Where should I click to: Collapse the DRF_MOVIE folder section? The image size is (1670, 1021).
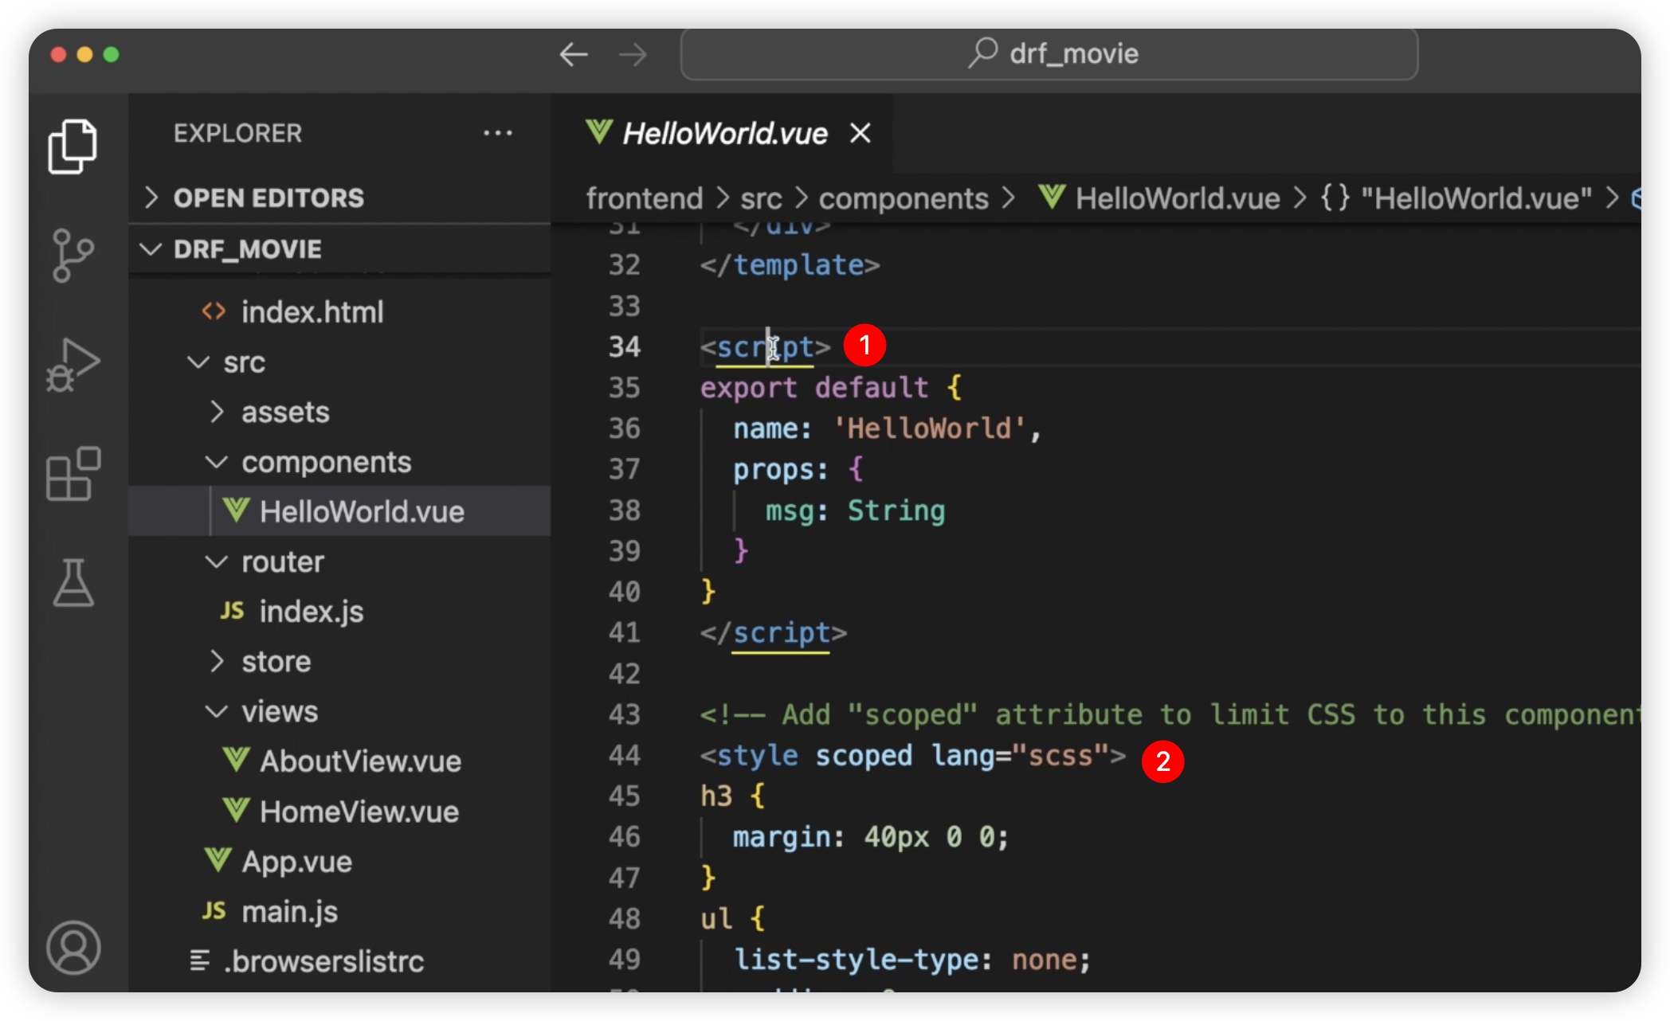point(339,249)
